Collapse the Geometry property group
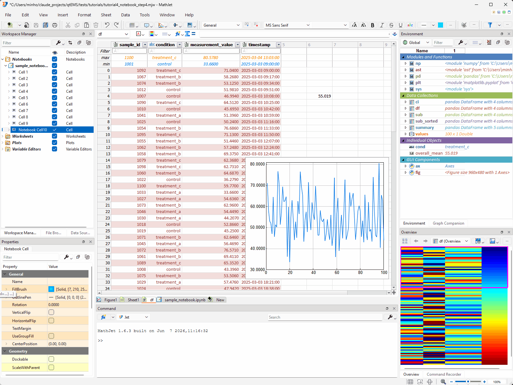The height and width of the screenshot is (385, 513). (5, 351)
